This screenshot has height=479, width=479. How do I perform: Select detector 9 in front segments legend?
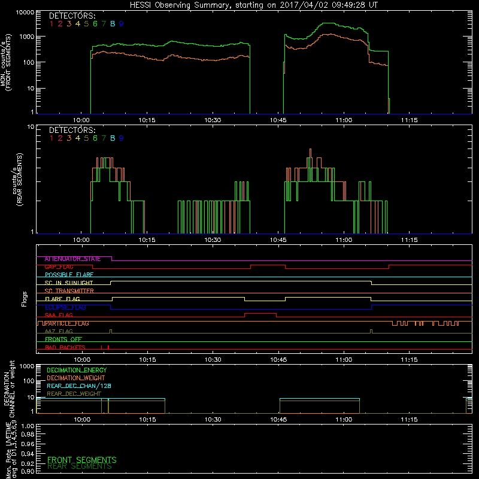click(x=122, y=23)
